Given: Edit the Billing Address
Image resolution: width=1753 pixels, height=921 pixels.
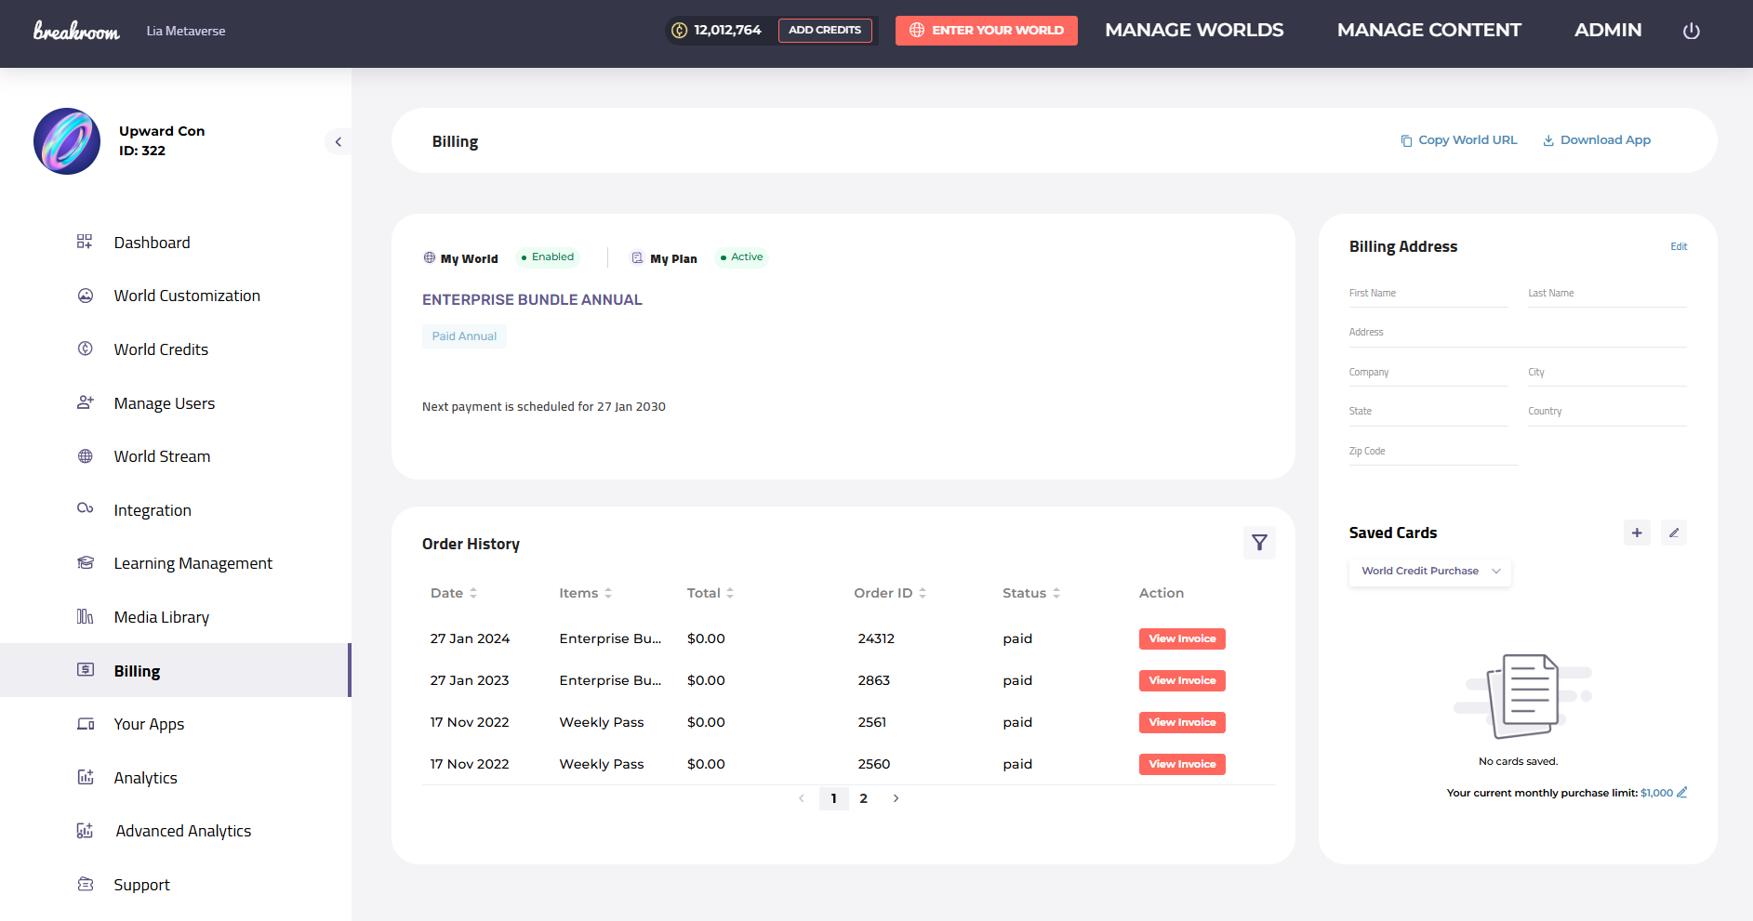Looking at the screenshot, I should click(x=1679, y=246).
